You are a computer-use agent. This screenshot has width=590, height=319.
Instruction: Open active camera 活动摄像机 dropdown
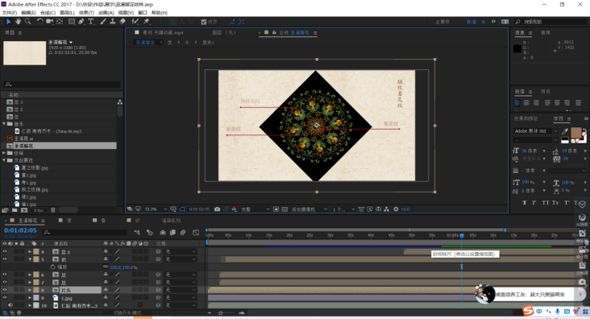pos(309,209)
